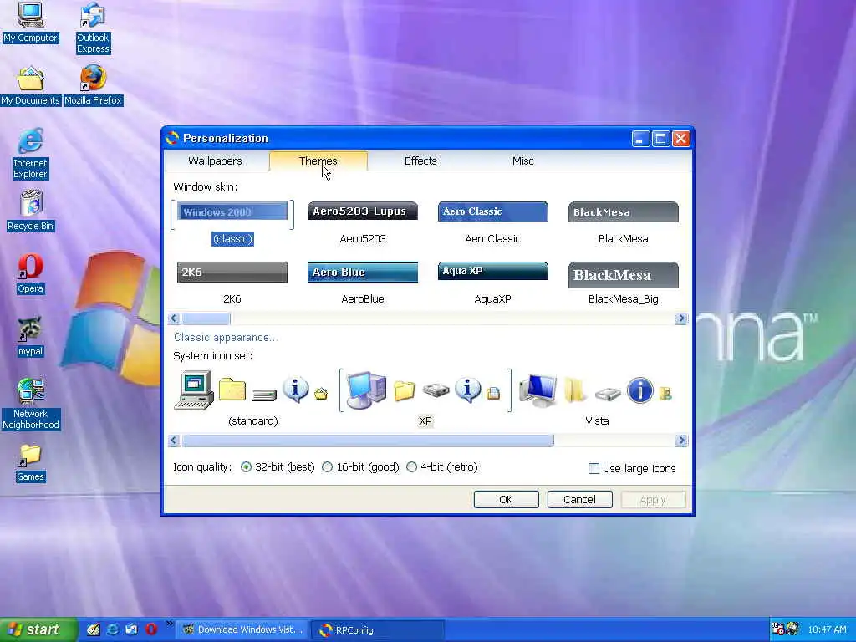Click the OK button
The height and width of the screenshot is (642, 856).
506,500
